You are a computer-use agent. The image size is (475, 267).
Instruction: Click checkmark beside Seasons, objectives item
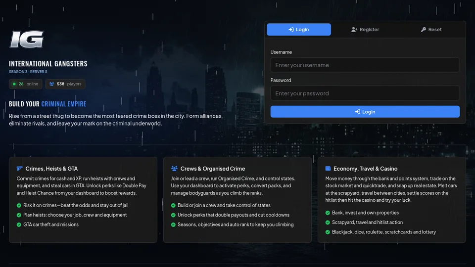click(x=173, y=224)
